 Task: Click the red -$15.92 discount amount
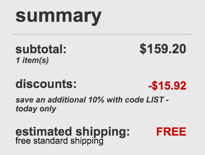(x=167, y=86)
